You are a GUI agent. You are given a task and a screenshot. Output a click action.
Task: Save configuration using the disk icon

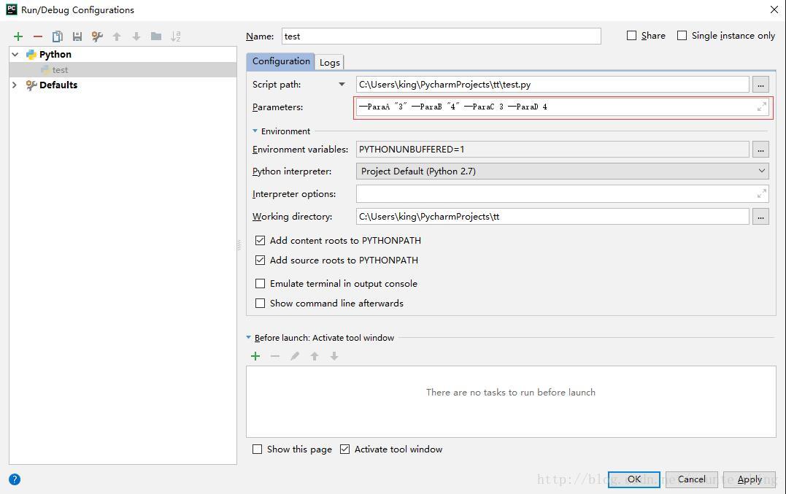tap(77, 36)
